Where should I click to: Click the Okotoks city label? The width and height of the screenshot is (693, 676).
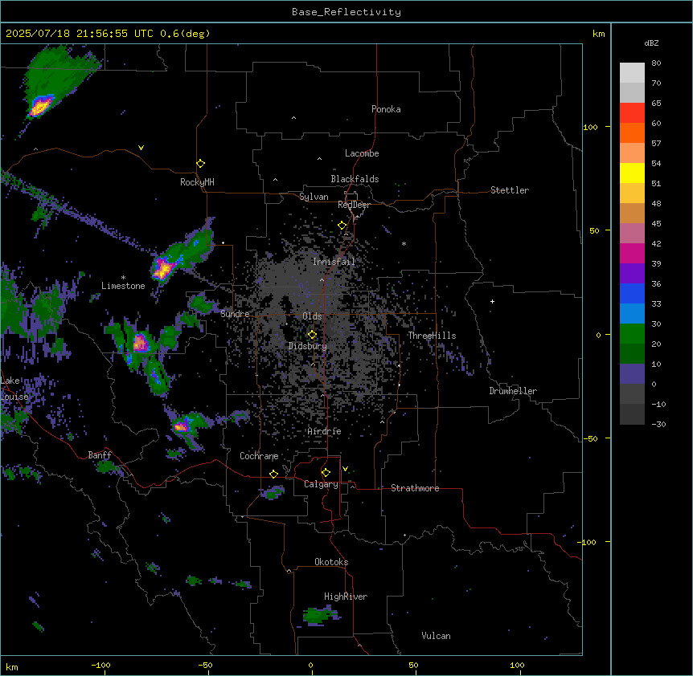(331, 562)
